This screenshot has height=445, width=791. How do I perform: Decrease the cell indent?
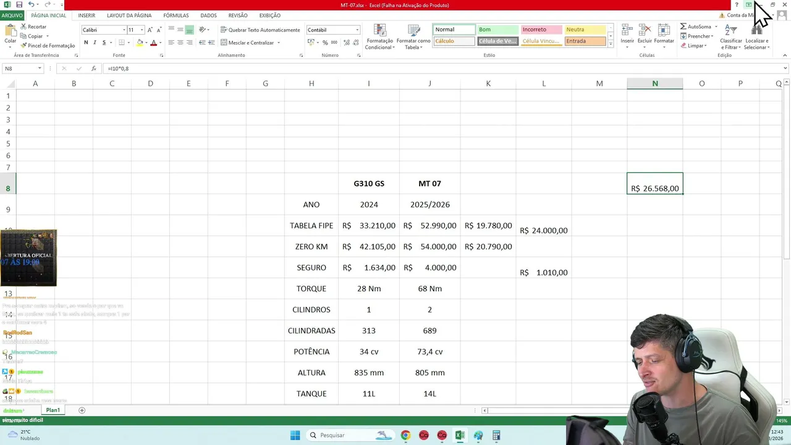coord(202,43)
